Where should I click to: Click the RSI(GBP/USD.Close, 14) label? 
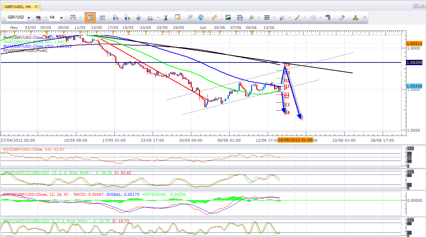(34, 149)
